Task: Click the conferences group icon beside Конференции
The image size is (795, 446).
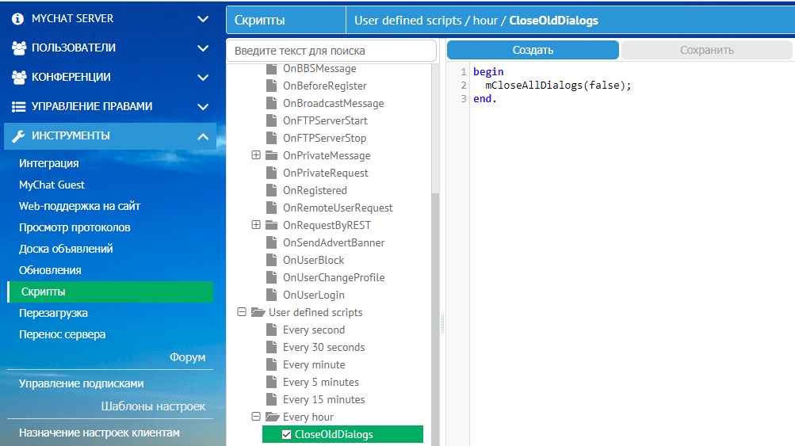Action: 19,77
